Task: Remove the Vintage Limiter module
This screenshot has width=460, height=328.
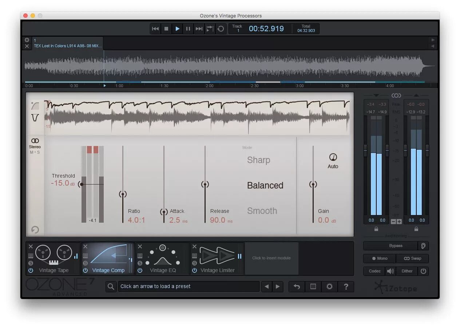Action: [x=194, y=247]
